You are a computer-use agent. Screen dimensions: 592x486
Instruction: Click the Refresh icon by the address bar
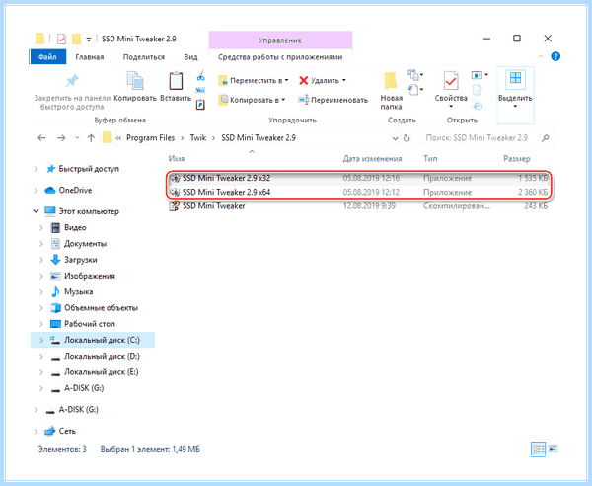407,138
